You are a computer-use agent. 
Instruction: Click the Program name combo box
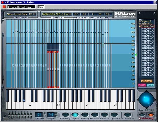[x=21, y=14]
